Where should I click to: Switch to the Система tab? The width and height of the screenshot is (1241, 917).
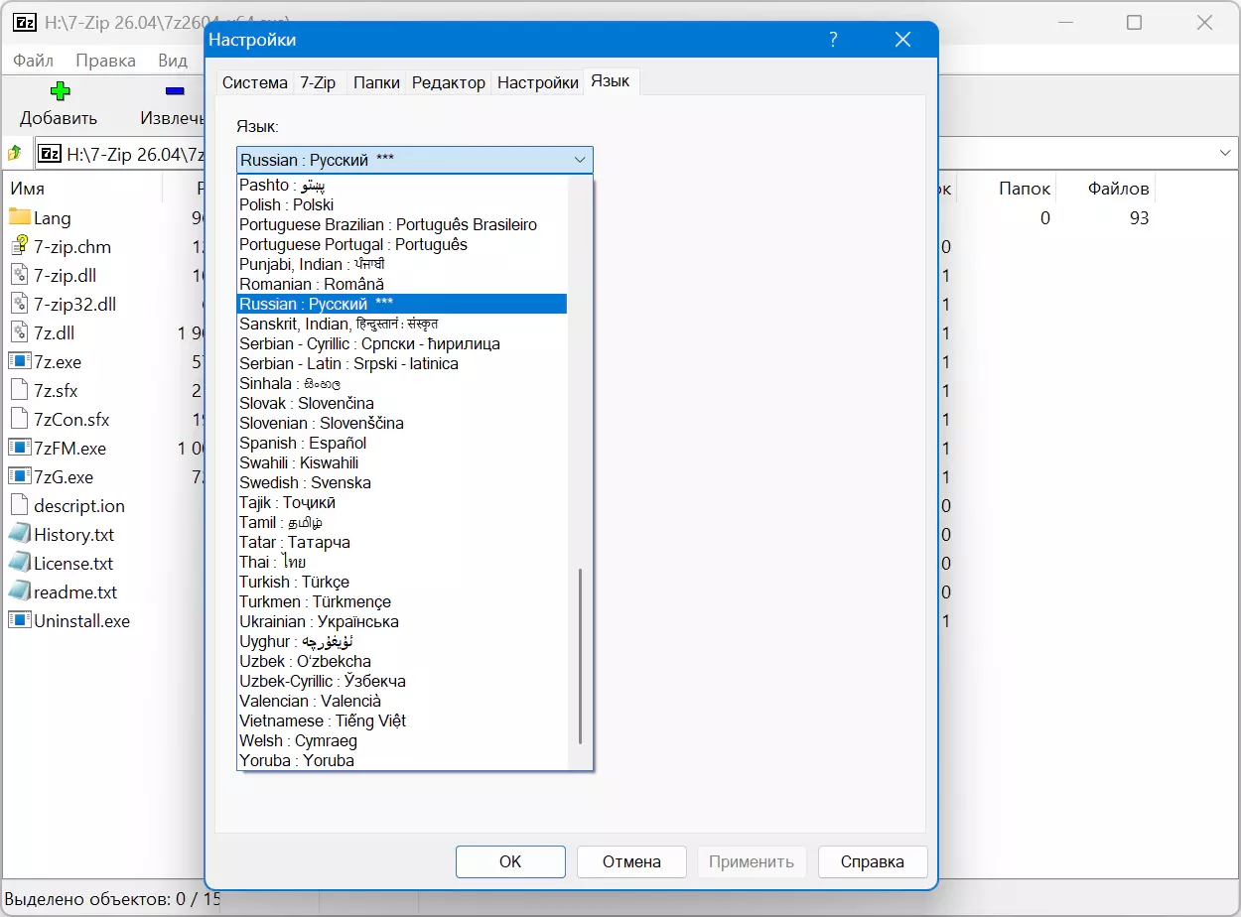click(254, 83)
